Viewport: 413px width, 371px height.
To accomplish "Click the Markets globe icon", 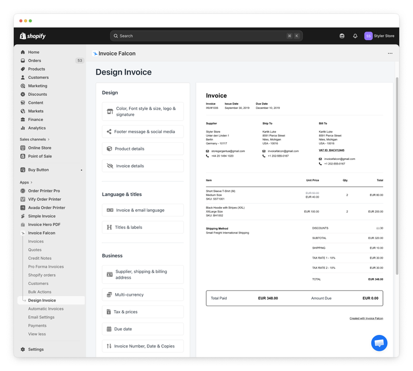I will (23, 111).
